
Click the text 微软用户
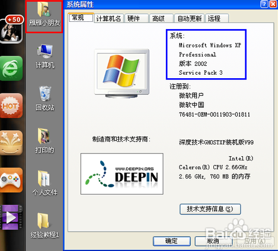pos(191,95)
